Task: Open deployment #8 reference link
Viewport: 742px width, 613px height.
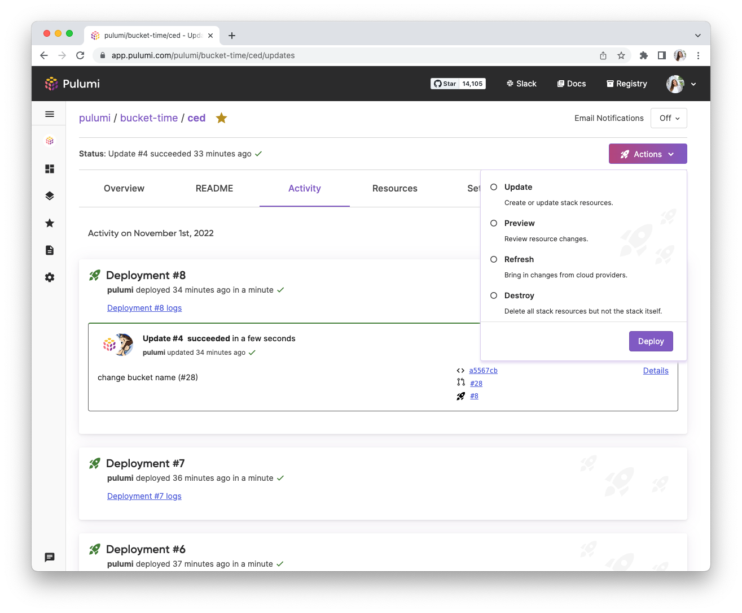Action: tap(474, 396)
